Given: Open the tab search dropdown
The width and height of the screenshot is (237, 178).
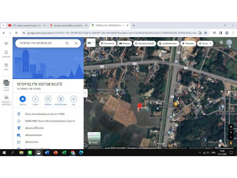Looking at the screenshot, I should tap(3, 26).
